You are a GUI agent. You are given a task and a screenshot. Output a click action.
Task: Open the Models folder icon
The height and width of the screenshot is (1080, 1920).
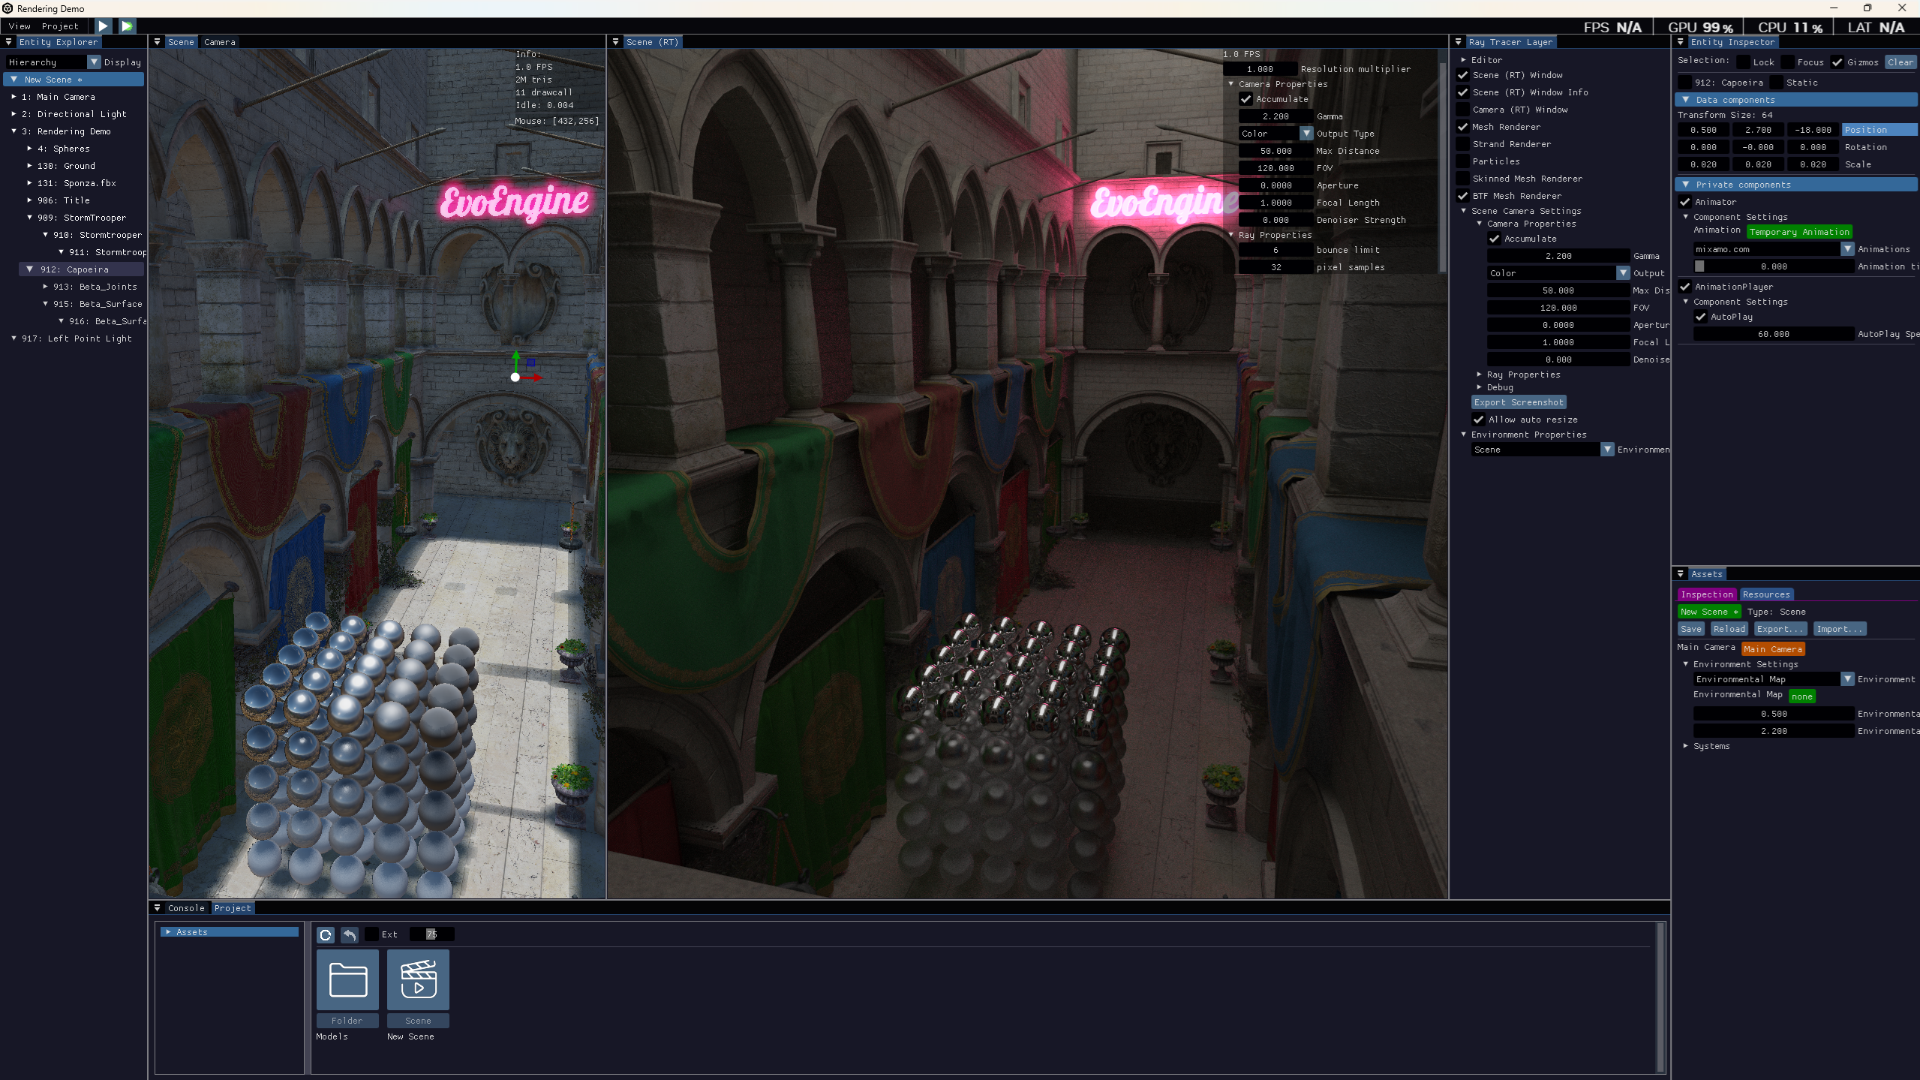tap(347, 979)
